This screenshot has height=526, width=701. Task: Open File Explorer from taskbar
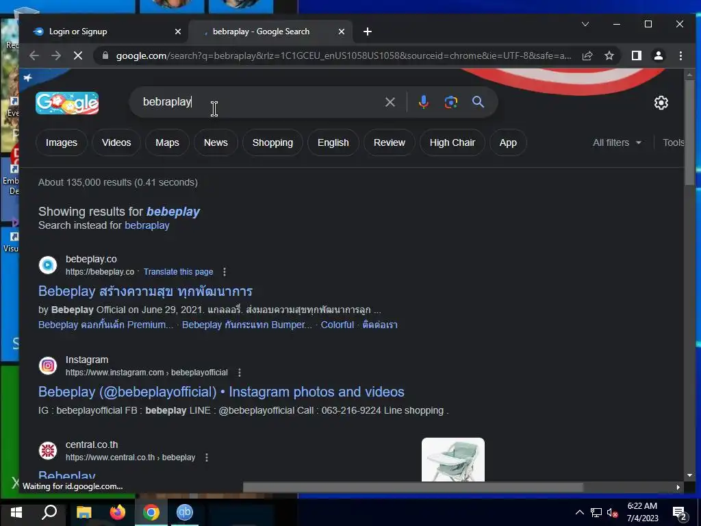(84, 512)
